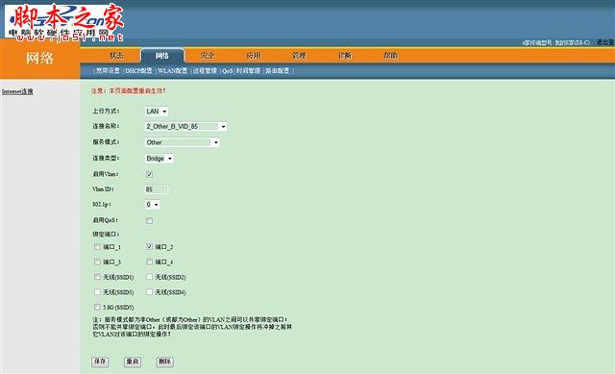
Task: Uncheck the 端口_2 binding checkbox
Action: coord(150,247)
